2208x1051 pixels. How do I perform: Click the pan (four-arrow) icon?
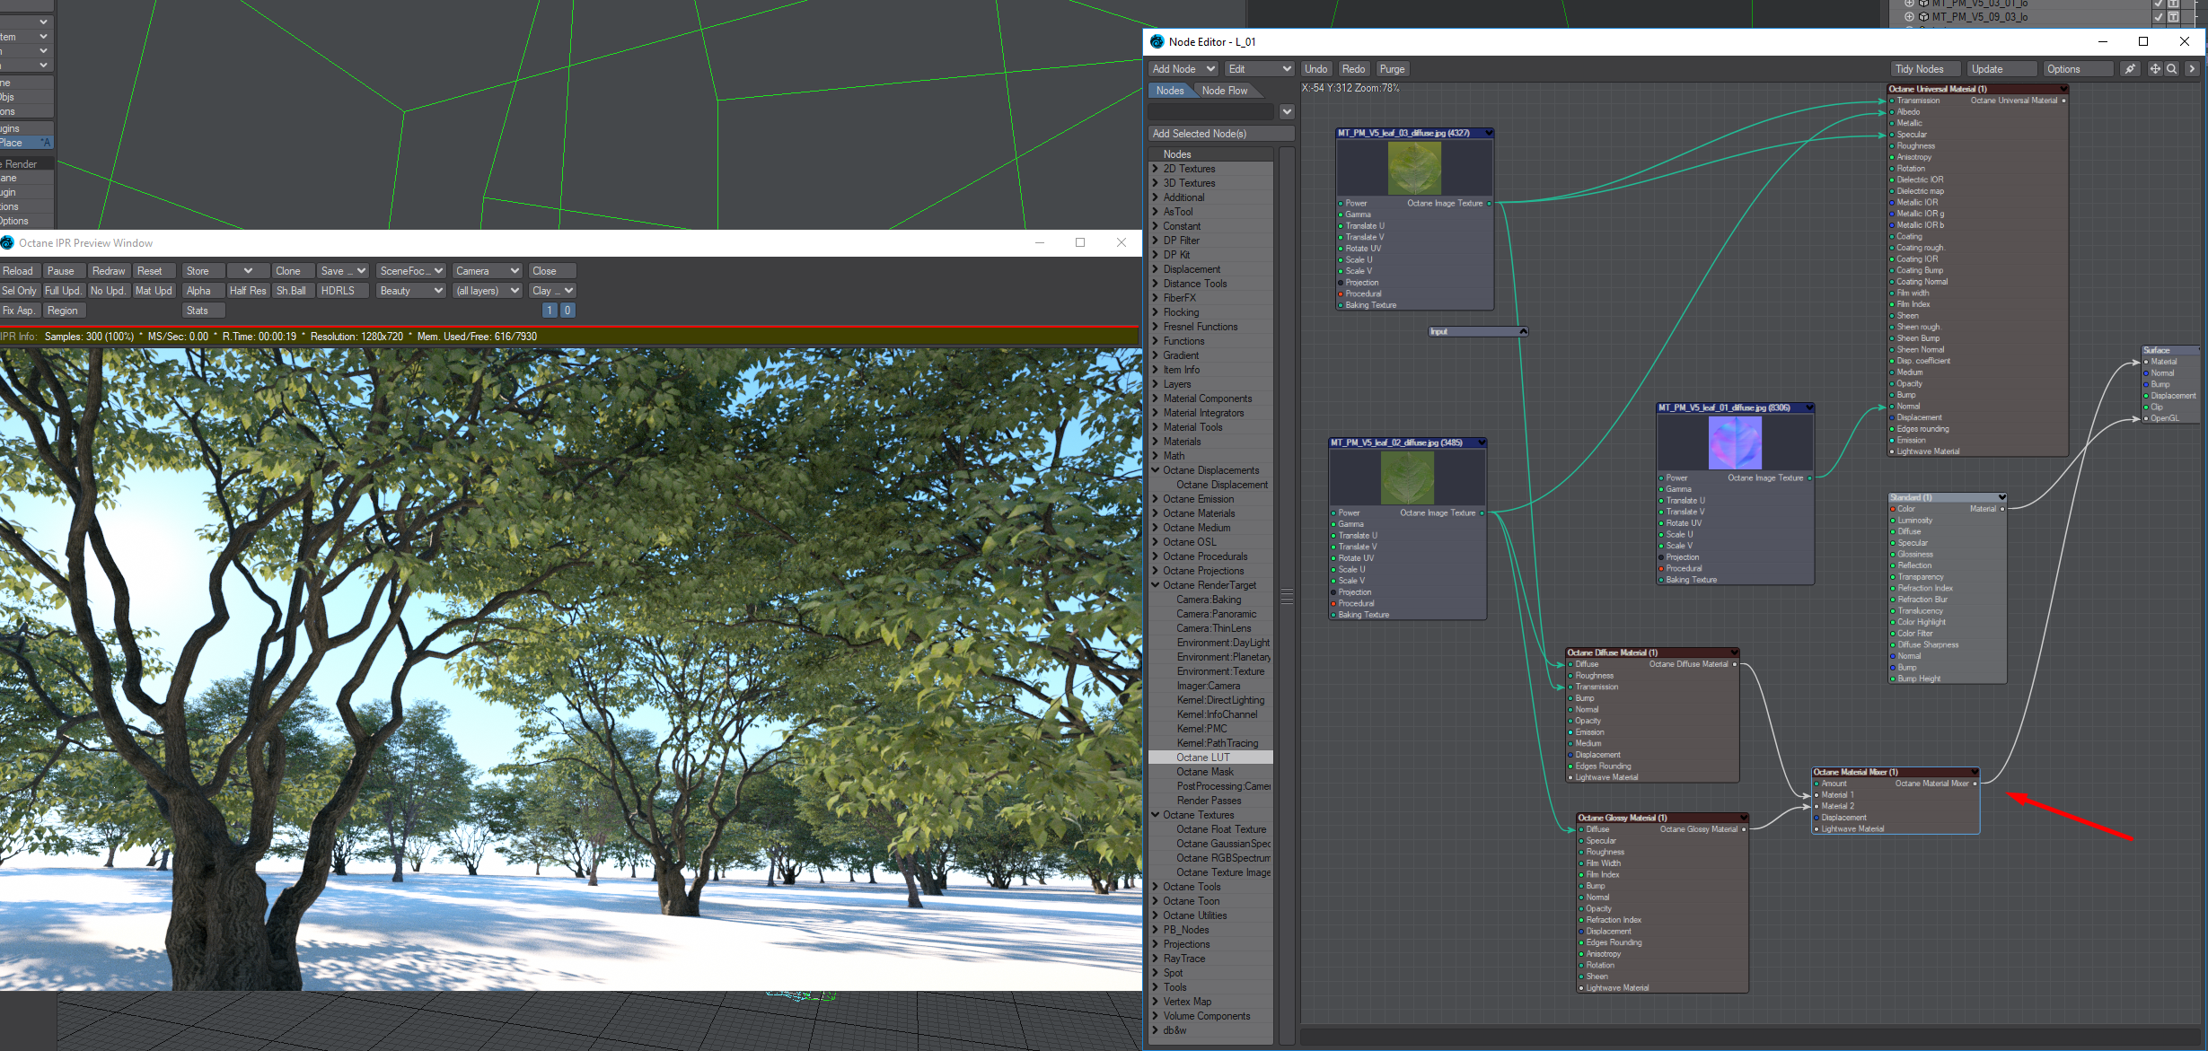[2154, 69]
